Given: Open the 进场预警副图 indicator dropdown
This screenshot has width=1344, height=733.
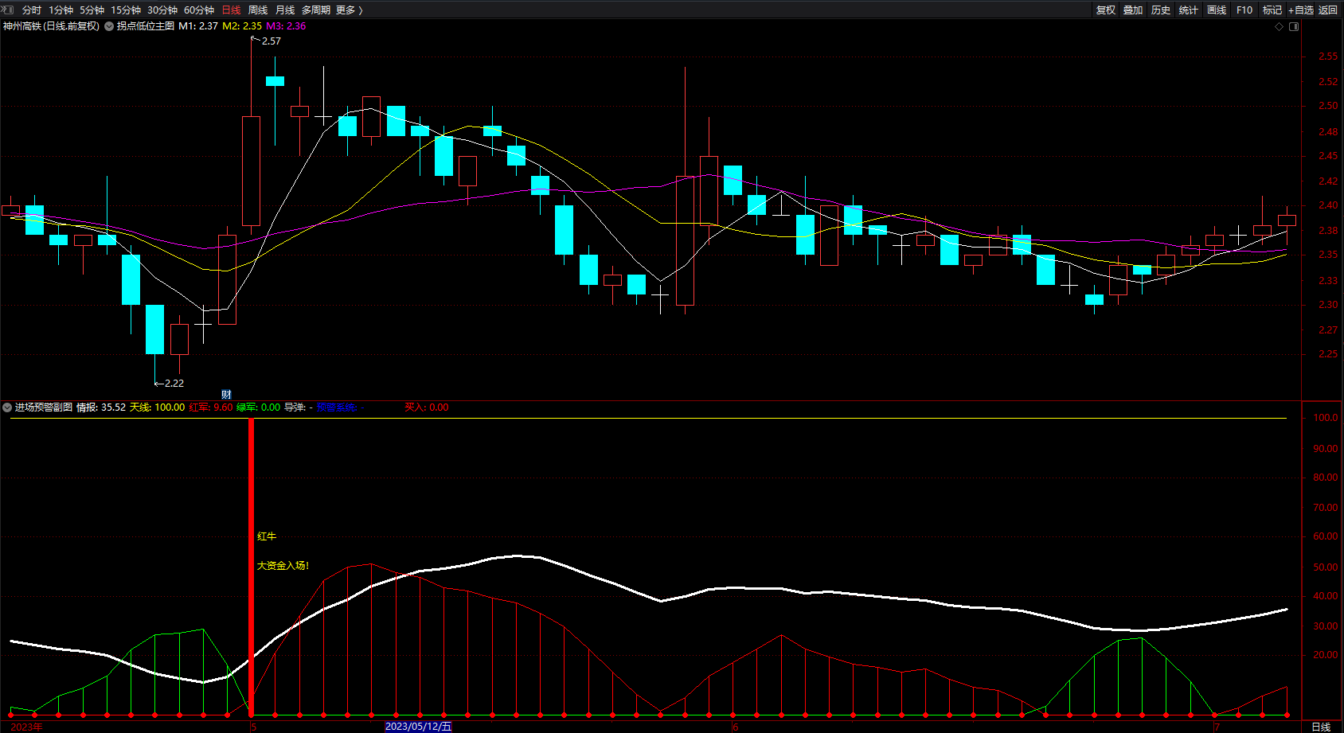Looking at the screenshot, I should point(7,407).
